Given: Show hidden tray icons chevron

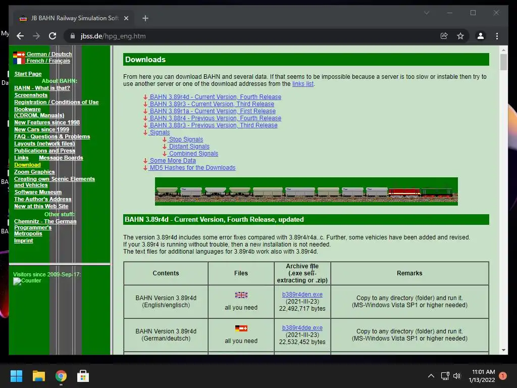Looking at the screenshot, I should [431, 376].
